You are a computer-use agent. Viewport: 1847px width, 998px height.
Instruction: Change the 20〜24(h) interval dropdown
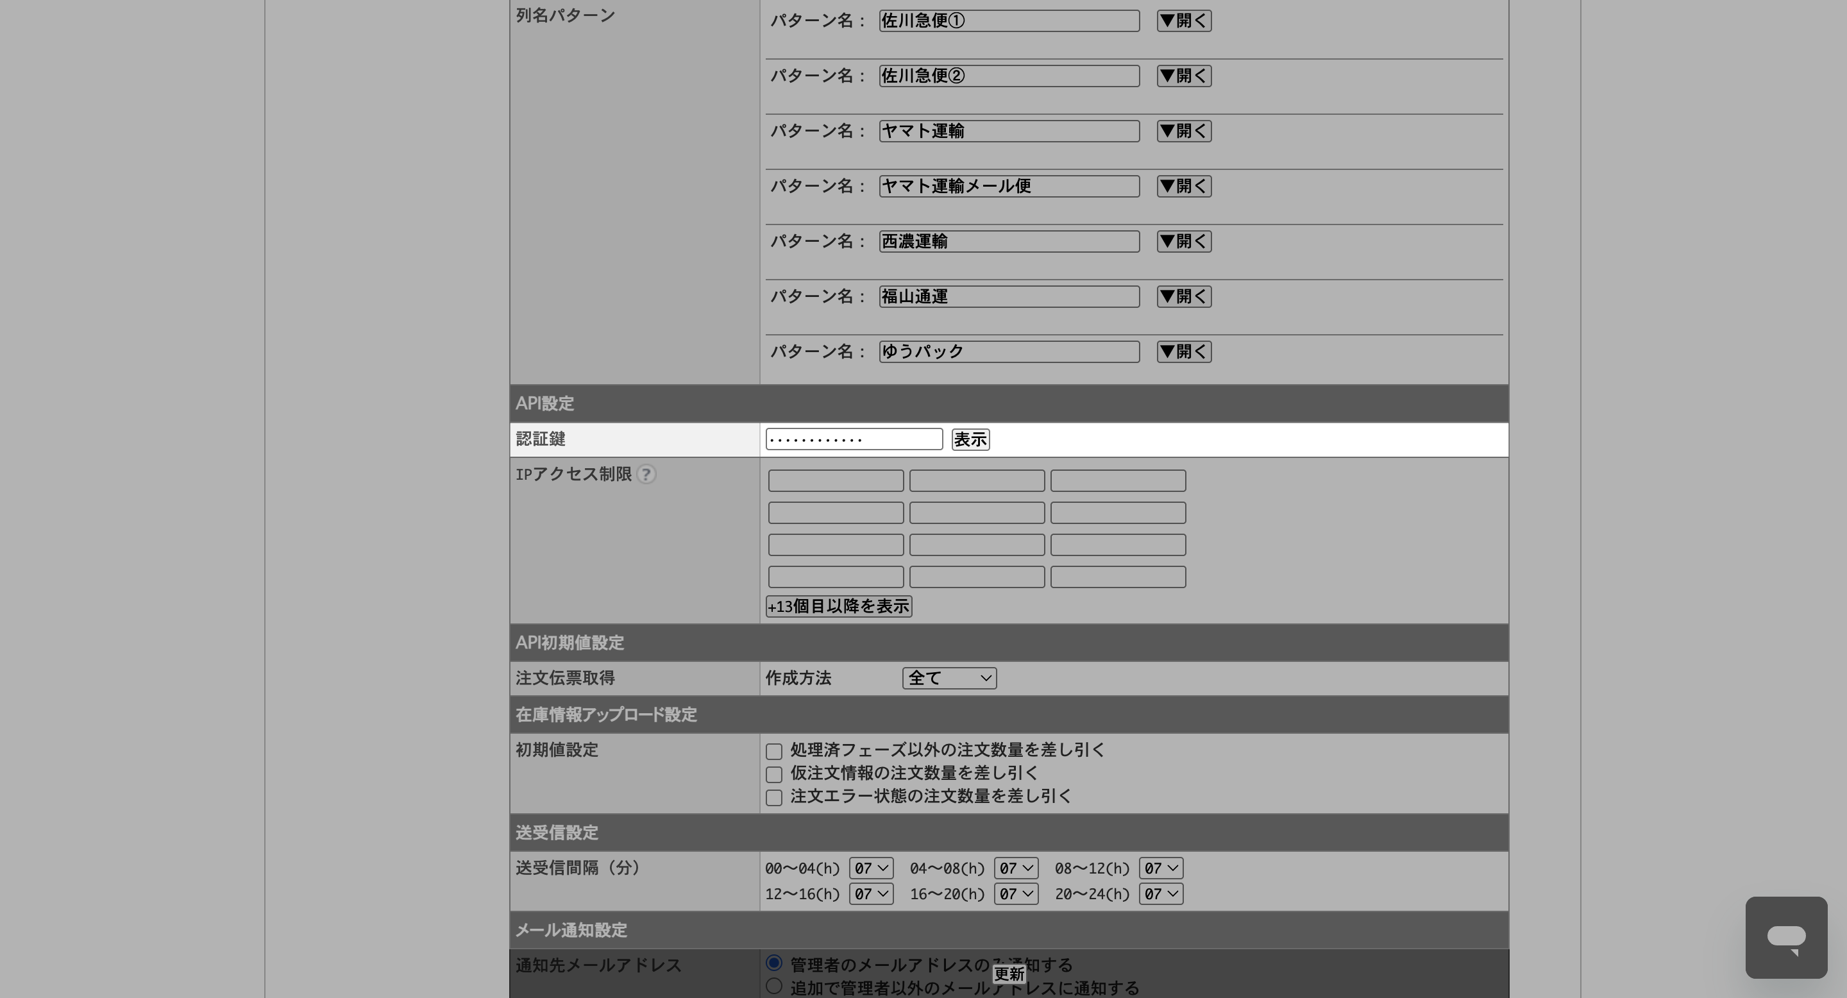click(1160, 894)
